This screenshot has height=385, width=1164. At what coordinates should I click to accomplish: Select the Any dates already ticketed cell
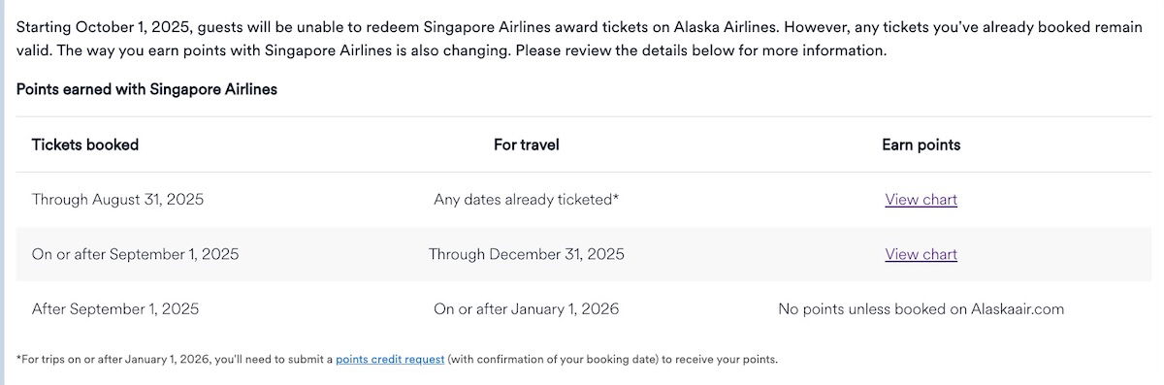pos(527,200)
